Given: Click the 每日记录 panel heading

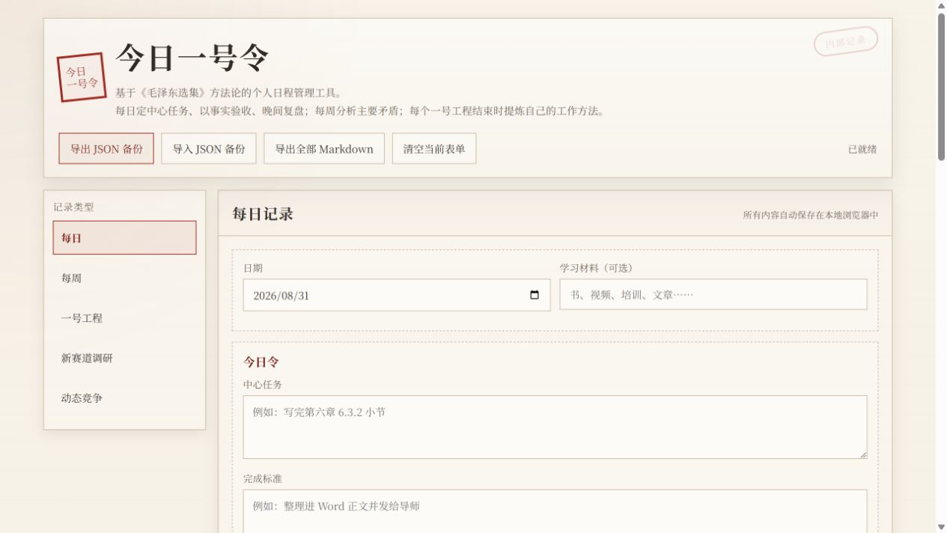Looking at the screenshot, I should point(263,214).
